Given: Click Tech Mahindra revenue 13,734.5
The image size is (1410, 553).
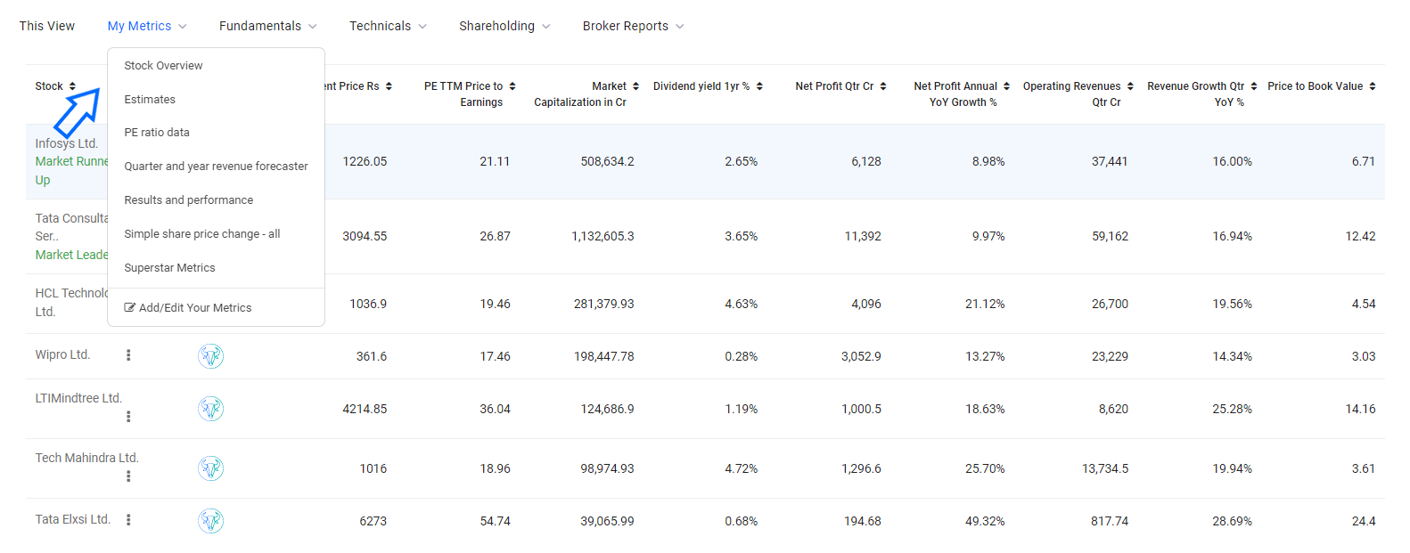Looking at the screenshot, I should (1105, 469).
